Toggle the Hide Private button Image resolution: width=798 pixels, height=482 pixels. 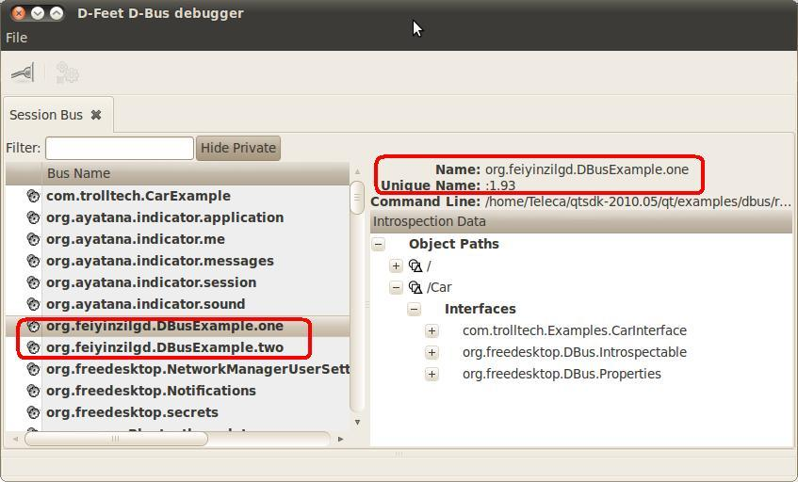[x=238, y=148]
